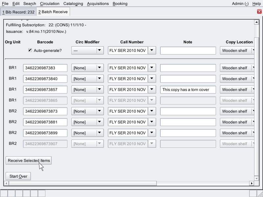Click the vertical scrollbar up arrow
Viewport: 263px width, 197px height.
click(256, 22)
